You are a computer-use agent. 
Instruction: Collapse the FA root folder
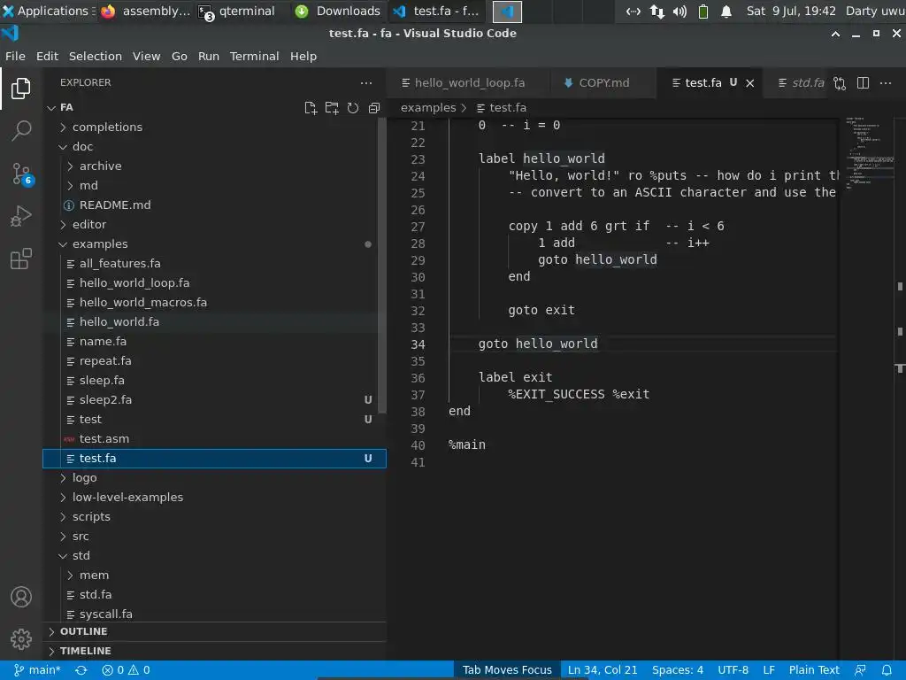click(214, 107)
